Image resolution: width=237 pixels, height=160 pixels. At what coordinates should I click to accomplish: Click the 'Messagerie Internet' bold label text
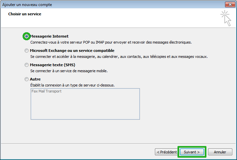(49, 36)
